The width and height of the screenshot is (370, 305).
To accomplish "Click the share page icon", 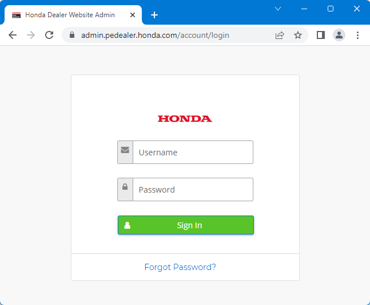I will (x=280, y=35).
